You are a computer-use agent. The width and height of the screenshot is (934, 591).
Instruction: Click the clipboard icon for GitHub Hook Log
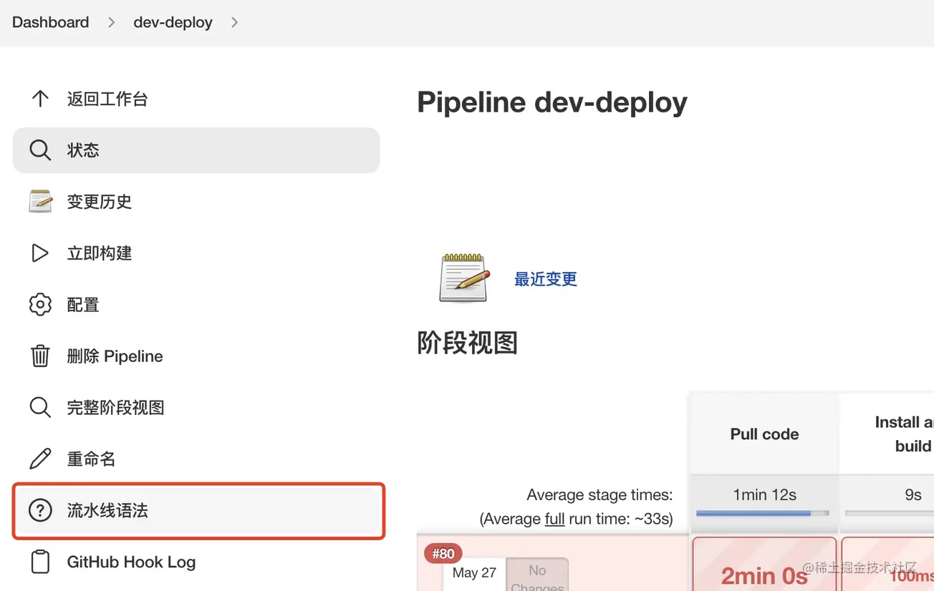[40, 562]
